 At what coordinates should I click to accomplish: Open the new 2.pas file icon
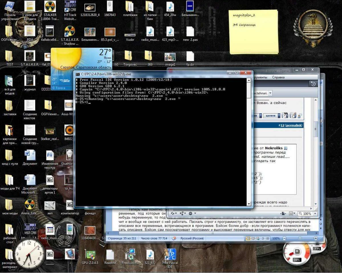point(190,34)
